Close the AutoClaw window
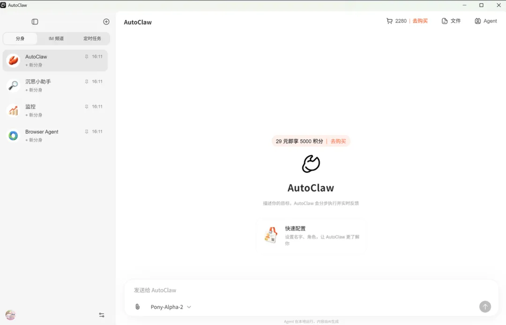The image size is (506, 325). [x=498, y=5]
